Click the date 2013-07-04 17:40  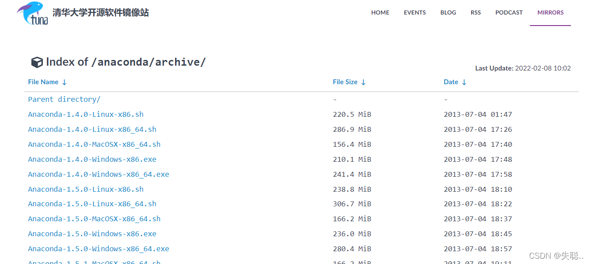click(478, 144)
